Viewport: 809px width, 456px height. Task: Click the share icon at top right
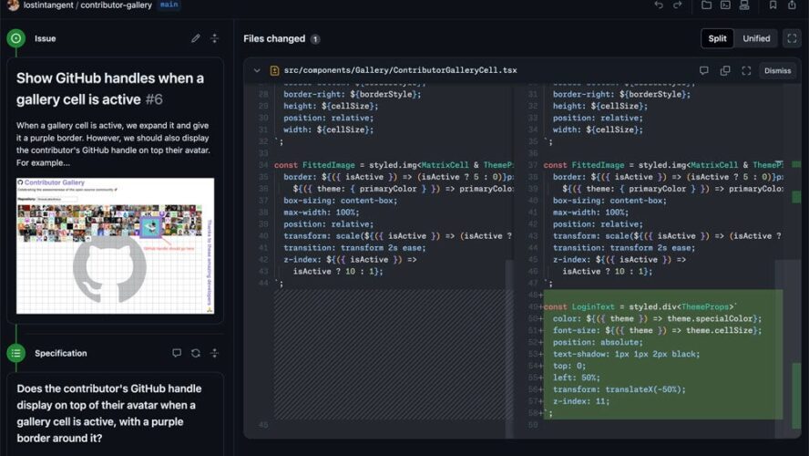pos(792,5)
